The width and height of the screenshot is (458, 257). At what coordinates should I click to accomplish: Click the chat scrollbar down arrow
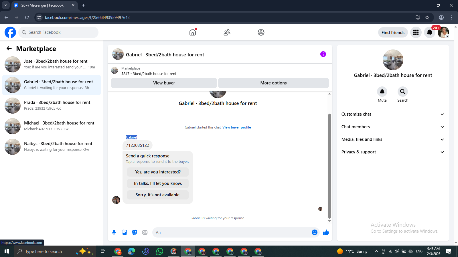[x=329, y=221]
